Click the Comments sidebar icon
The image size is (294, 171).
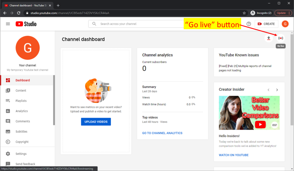[8, 121]
